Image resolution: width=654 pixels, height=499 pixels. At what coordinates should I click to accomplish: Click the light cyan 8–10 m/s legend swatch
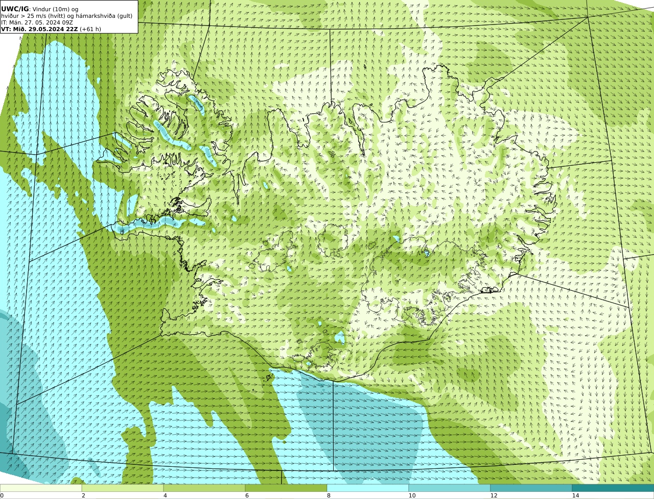368,488
